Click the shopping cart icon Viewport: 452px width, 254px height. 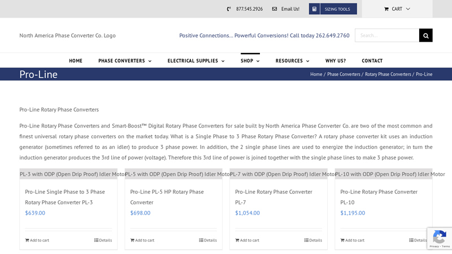(386, 9)
